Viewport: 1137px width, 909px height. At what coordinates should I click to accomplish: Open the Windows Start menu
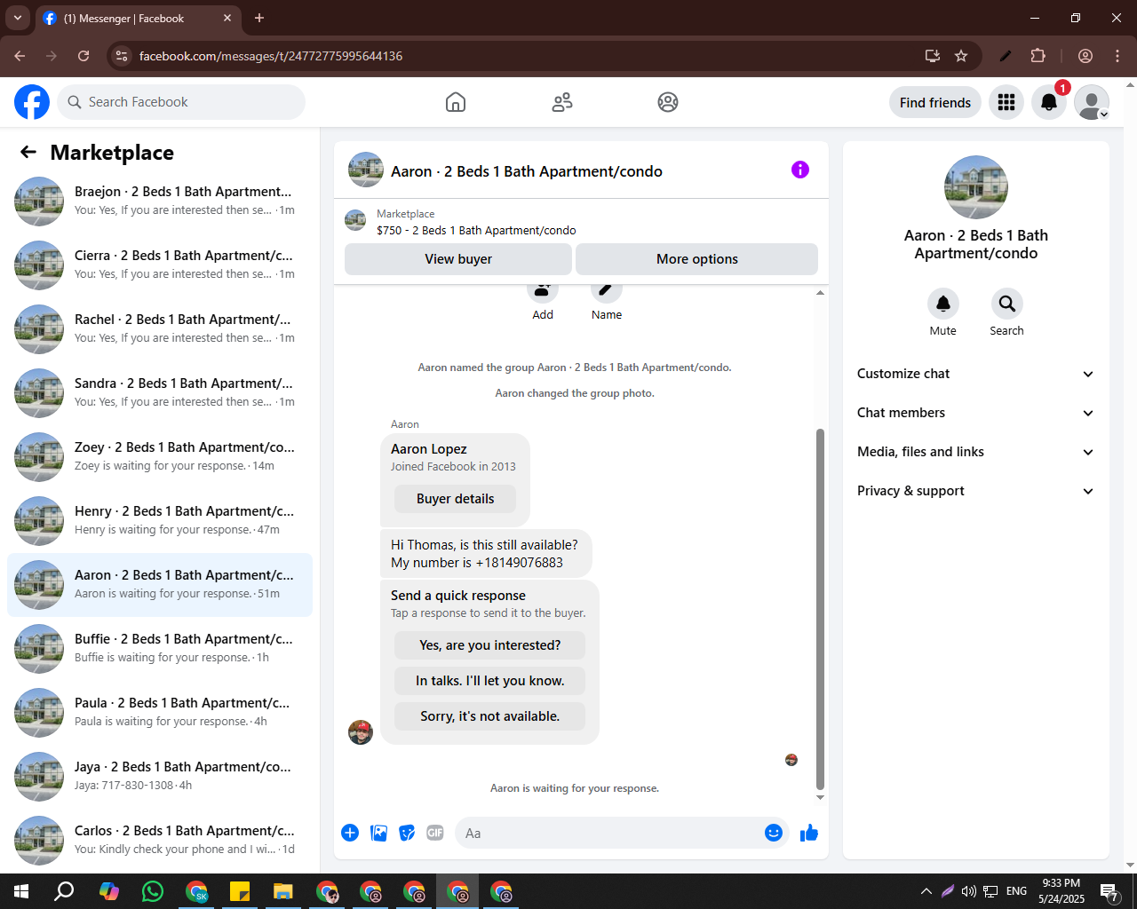21,891
